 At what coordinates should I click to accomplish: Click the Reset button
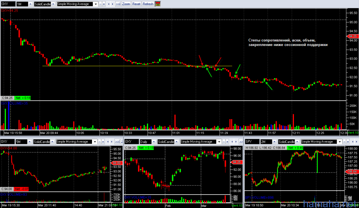click(x=136, y=4)
